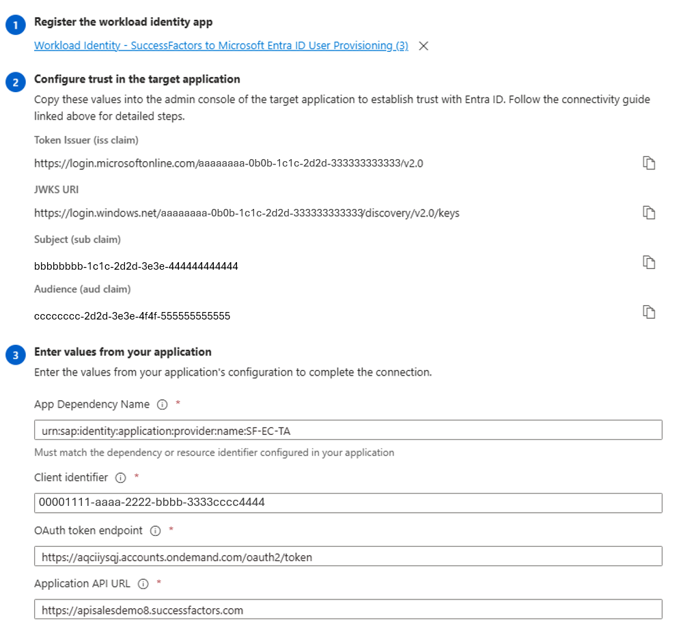
Task: Click the Audience claim GUID text
Action: [132, 315]
